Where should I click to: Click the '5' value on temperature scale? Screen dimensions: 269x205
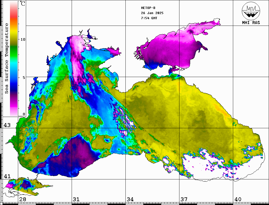click(24, 78)
